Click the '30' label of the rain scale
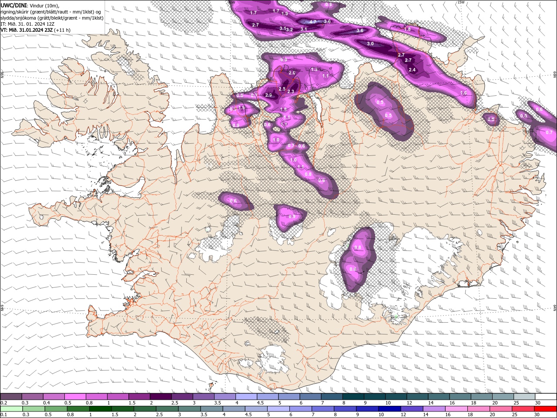The height and width of the screenshot is (418, 557). click(x=537, y=415)
